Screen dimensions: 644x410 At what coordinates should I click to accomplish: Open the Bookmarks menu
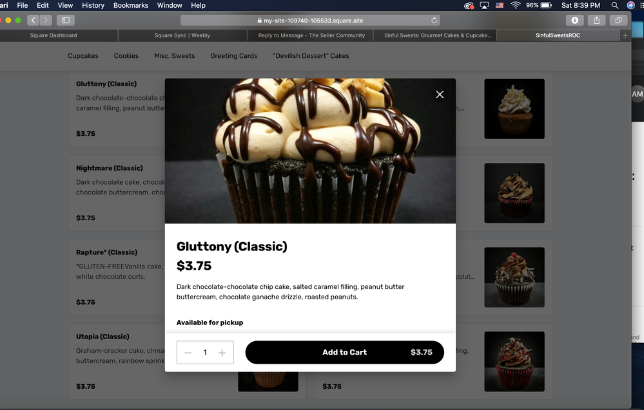click(130, 5)
